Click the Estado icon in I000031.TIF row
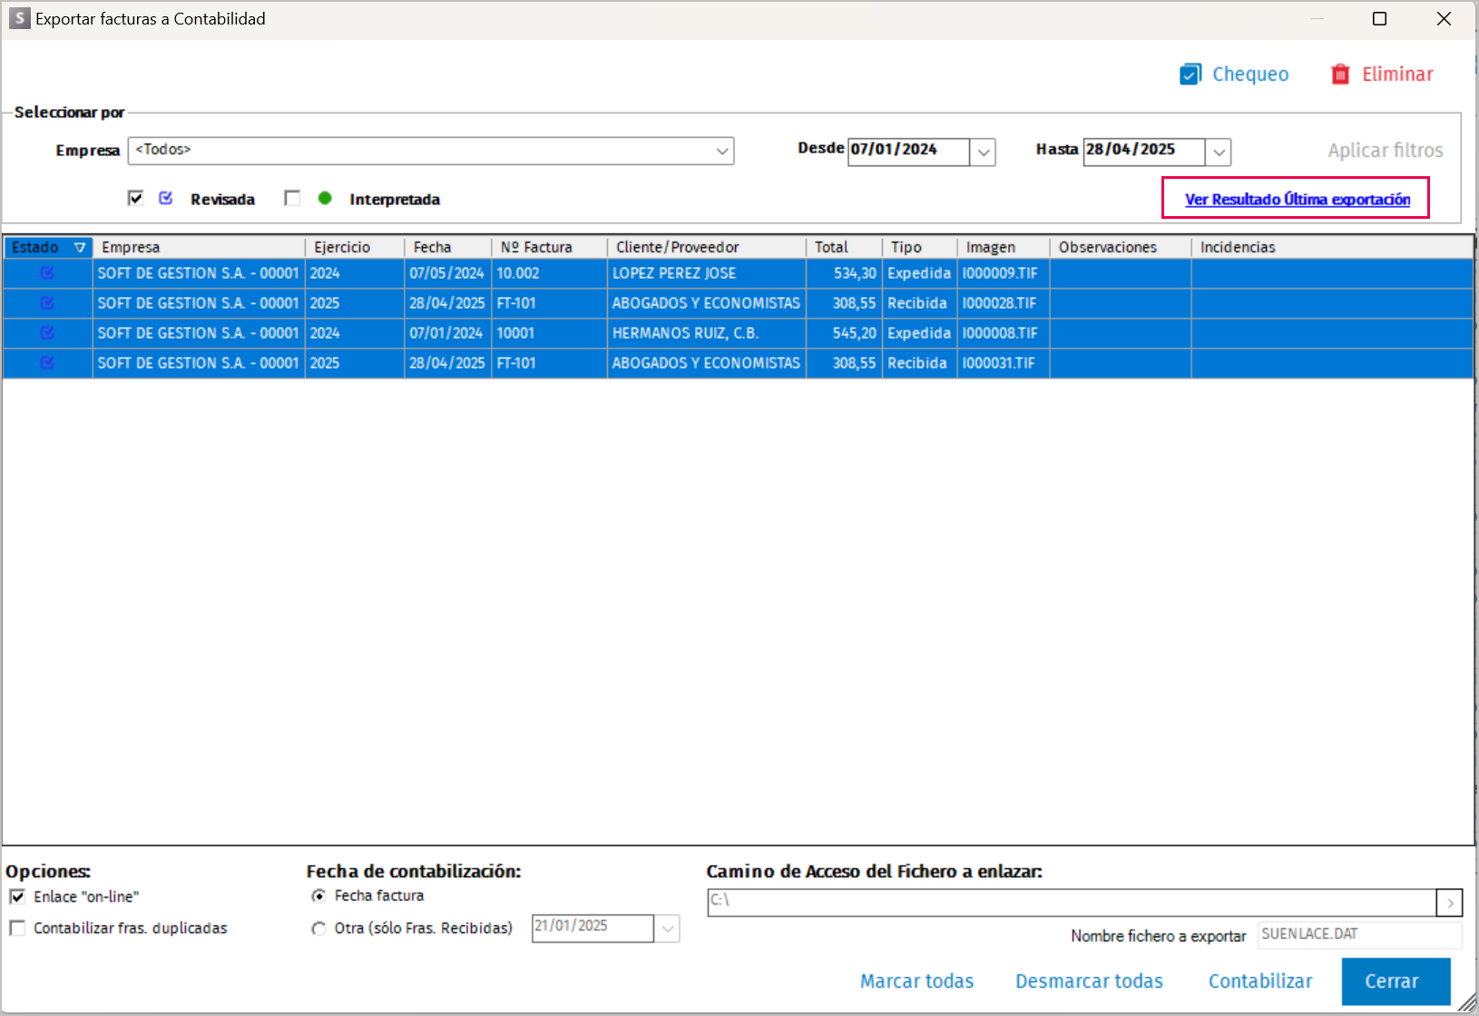The image size is (1479, 1016). tap(47, 363)
